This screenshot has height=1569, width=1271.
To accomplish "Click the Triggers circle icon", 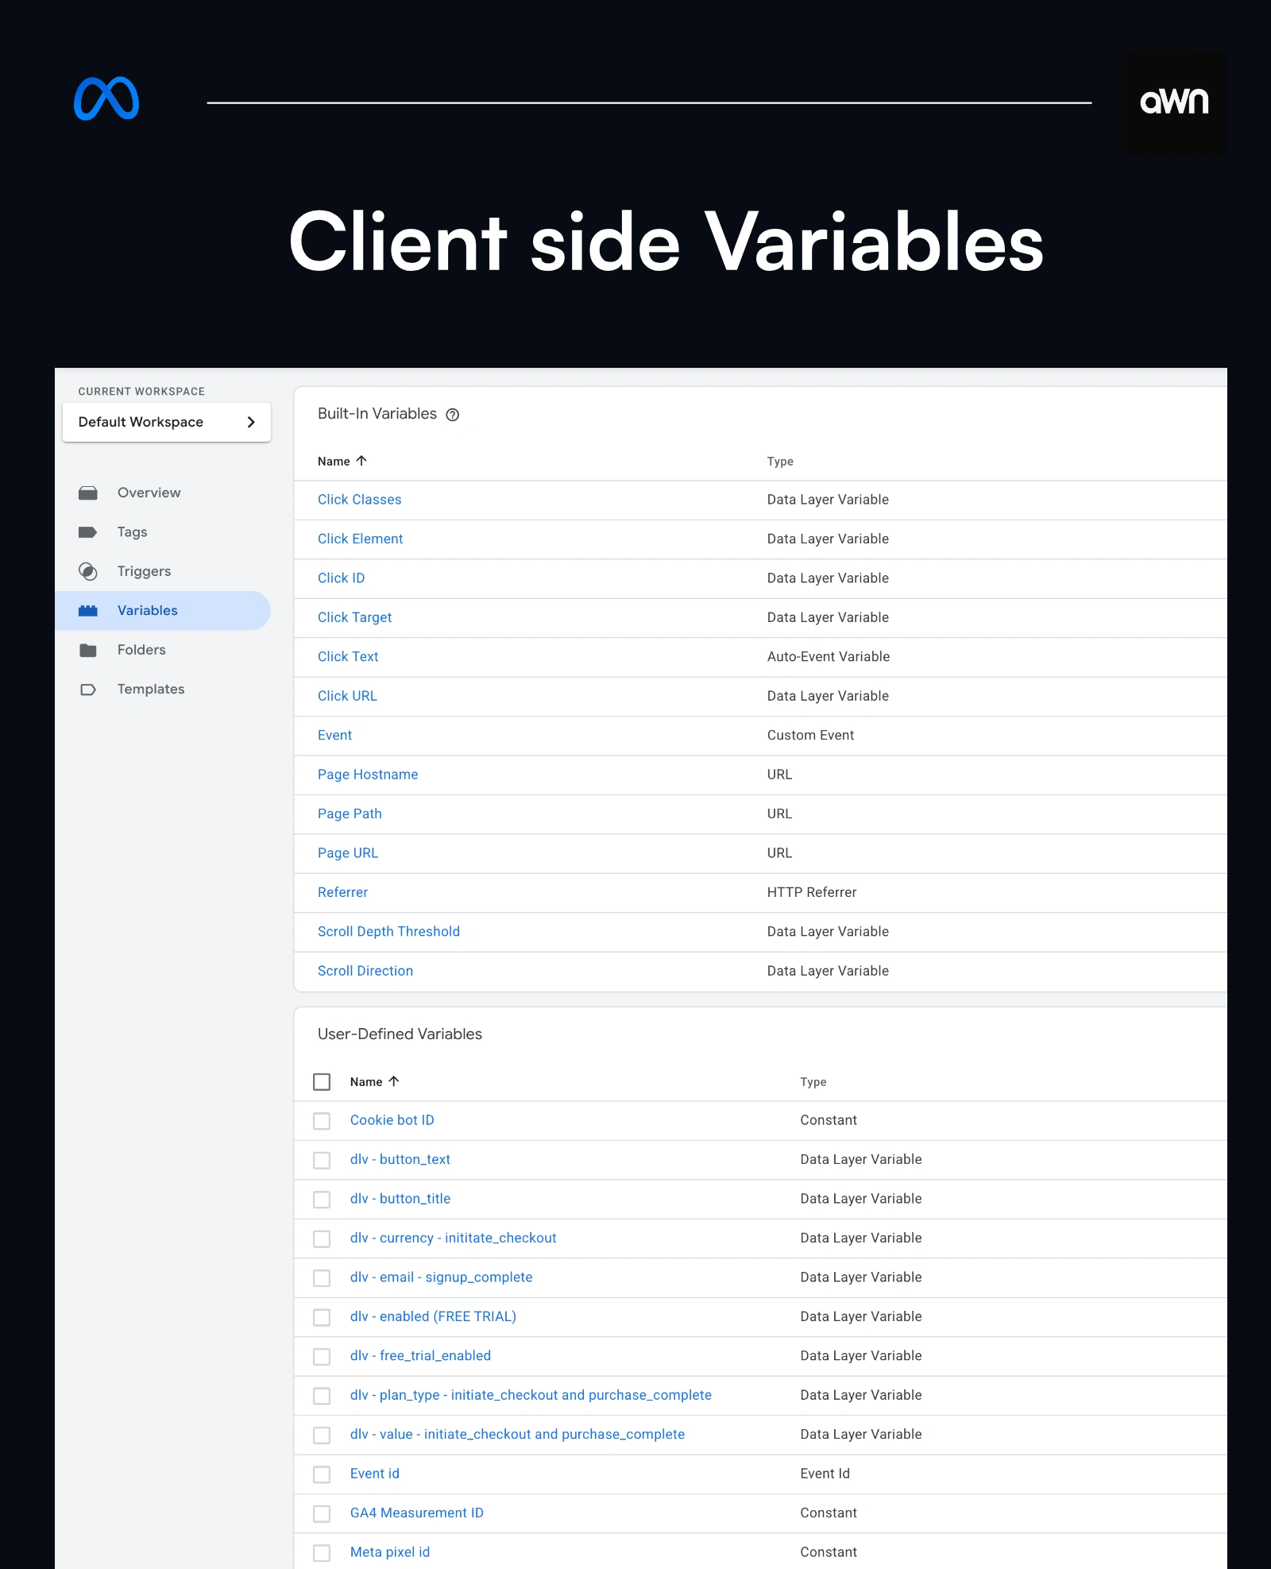I will (88, 571).
